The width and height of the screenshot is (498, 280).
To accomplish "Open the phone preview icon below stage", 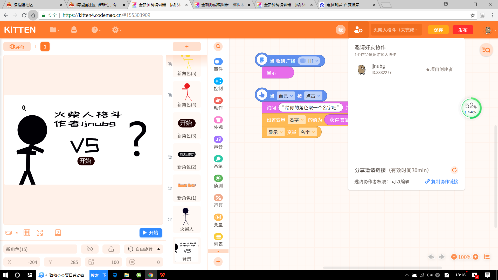I will [x=58, y=233].
